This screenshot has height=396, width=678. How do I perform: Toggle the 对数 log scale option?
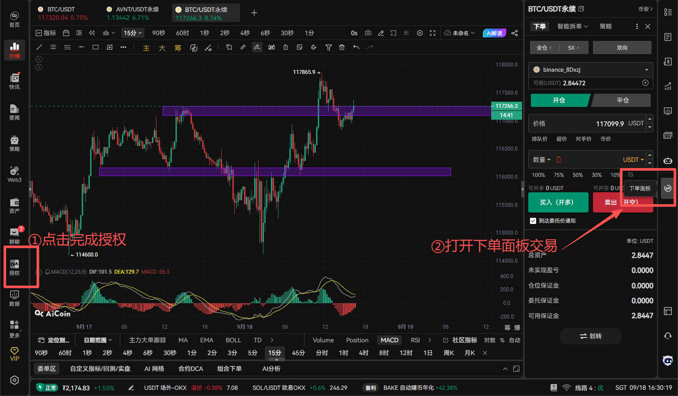pyautogui.click(x=489, y=340)
